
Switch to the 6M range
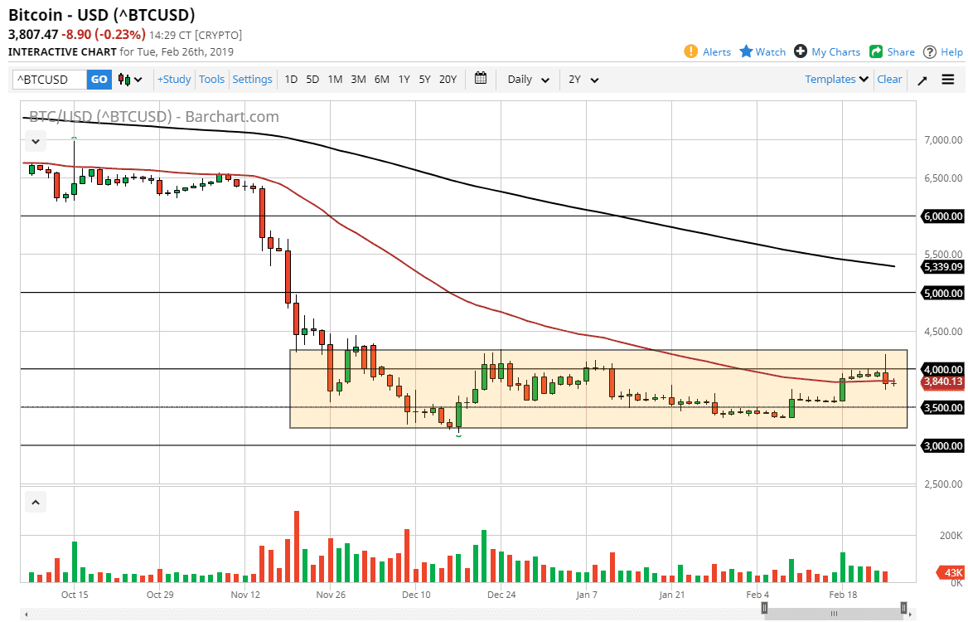click(381, 79)
